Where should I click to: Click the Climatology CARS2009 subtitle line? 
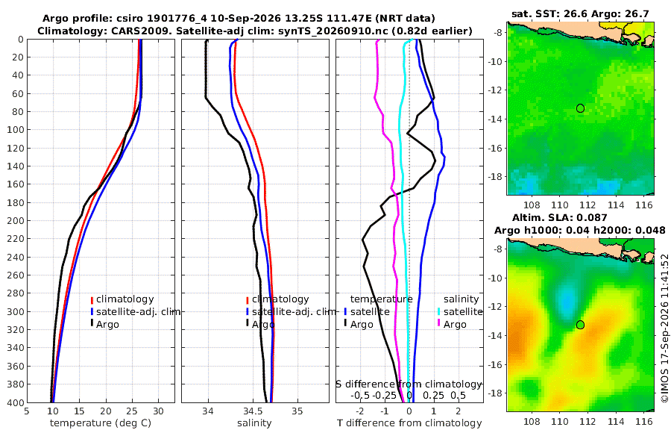coord(255,31)
